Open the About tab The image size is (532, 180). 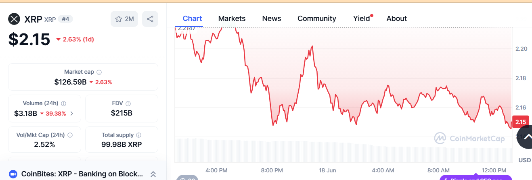[396, 19]
